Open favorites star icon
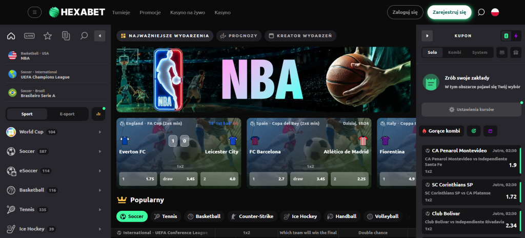 coord(48,36)
